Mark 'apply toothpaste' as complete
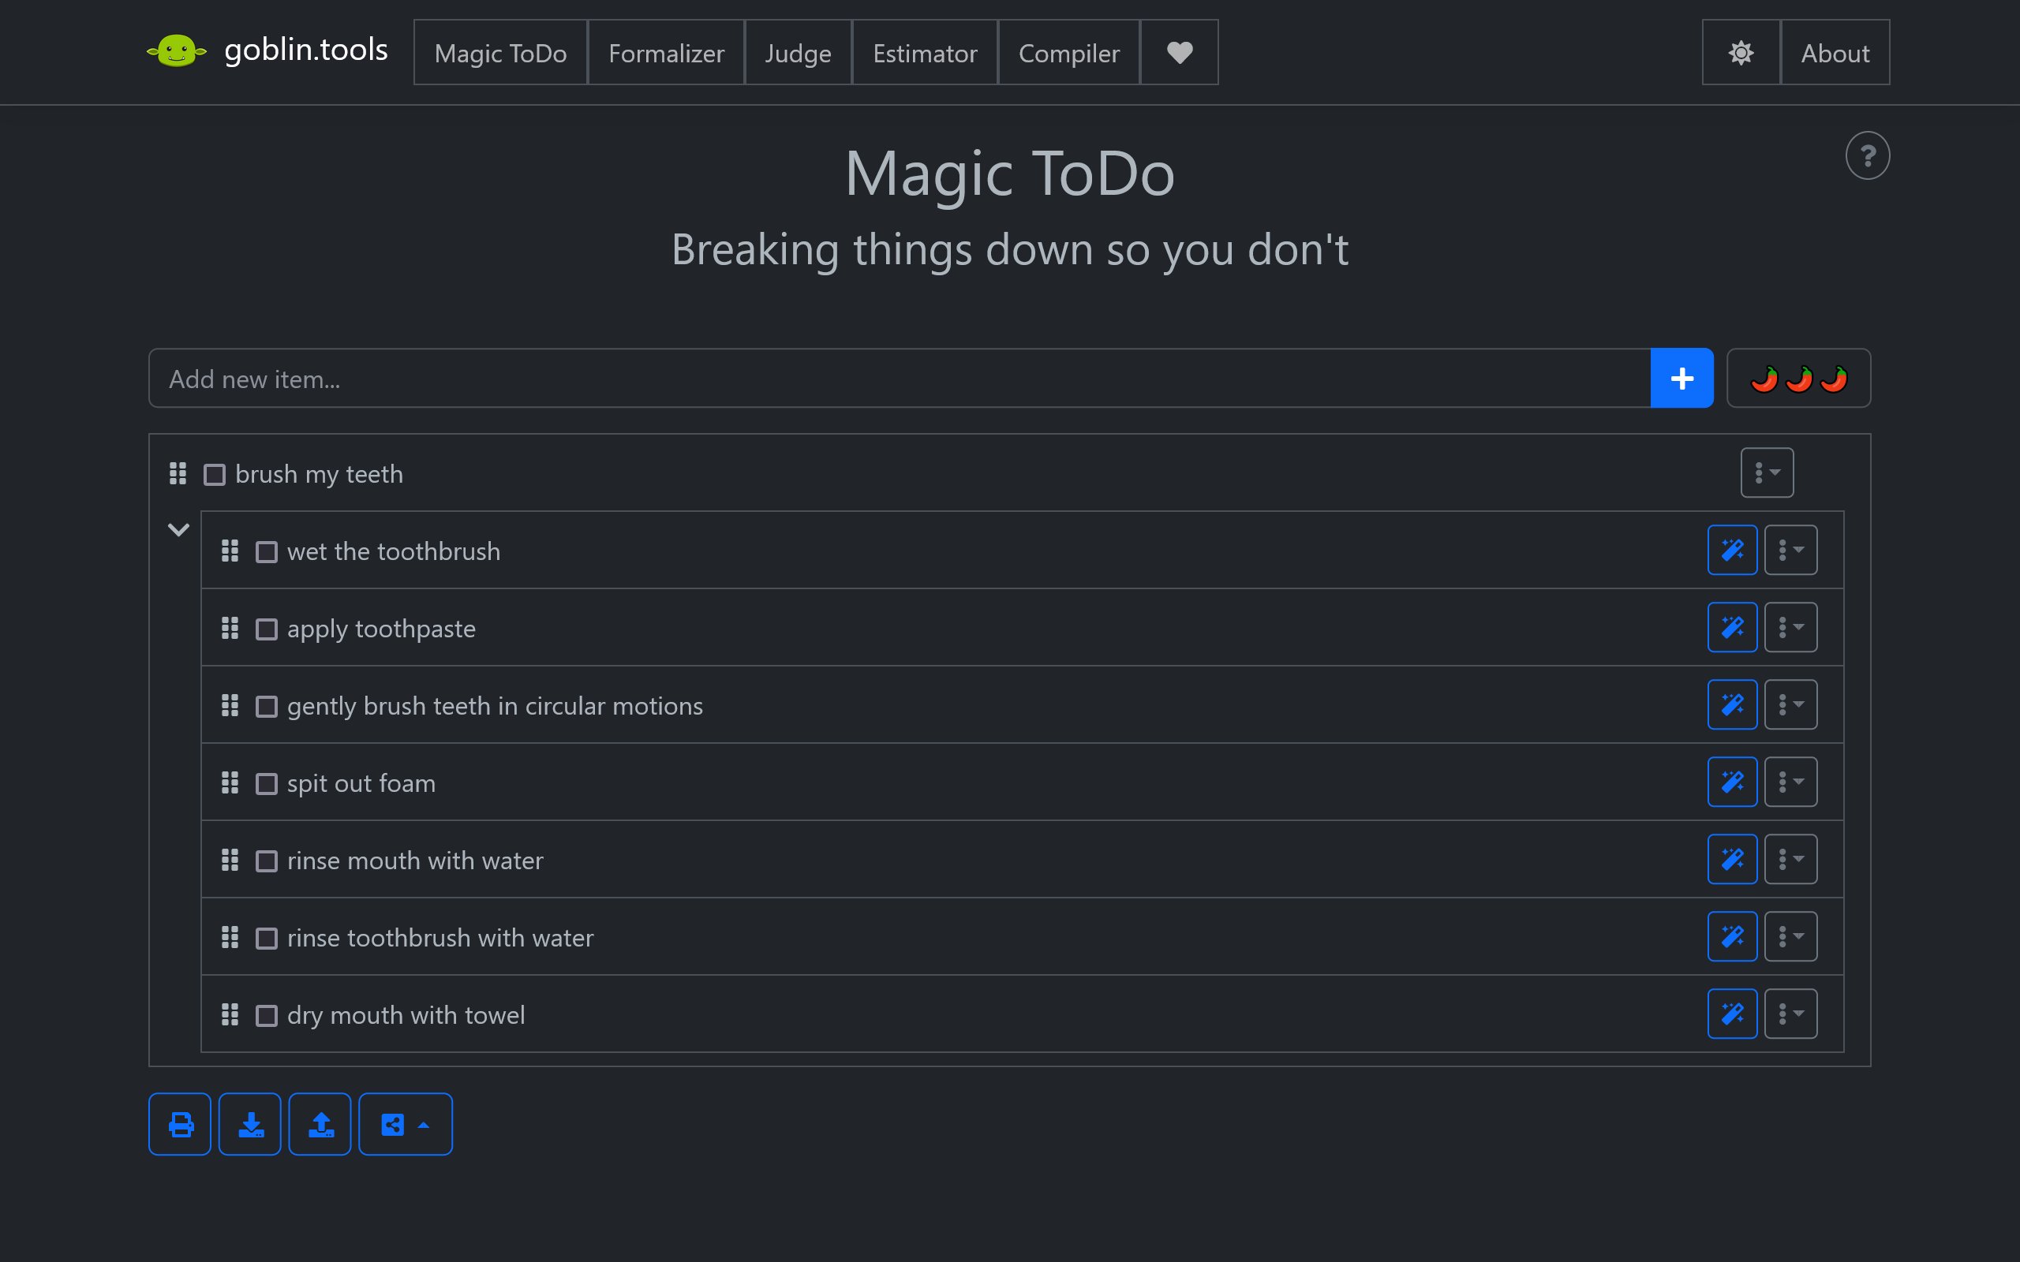 pos(266,628)
